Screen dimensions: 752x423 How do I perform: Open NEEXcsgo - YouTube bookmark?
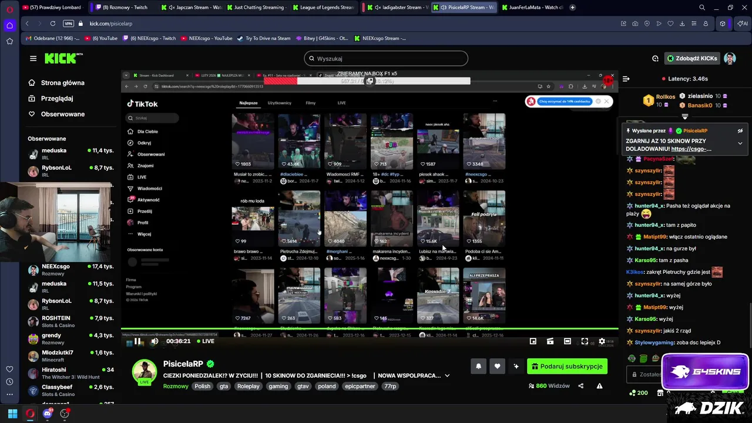[206, 38]
